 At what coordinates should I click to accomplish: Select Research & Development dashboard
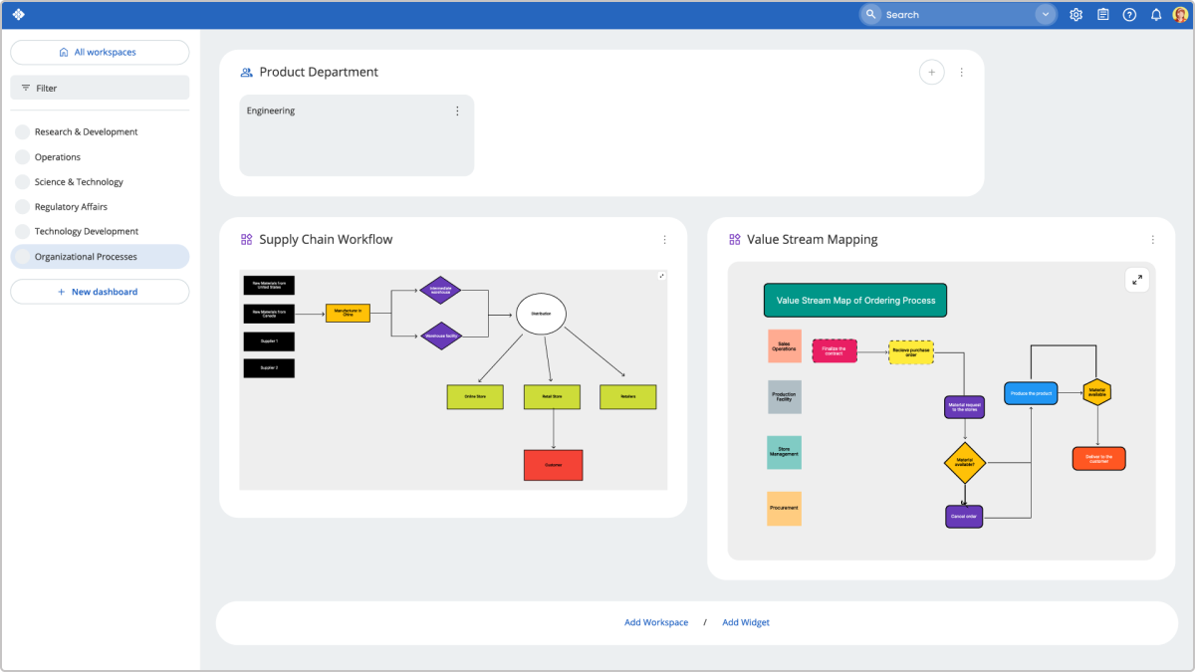[86, 132]
